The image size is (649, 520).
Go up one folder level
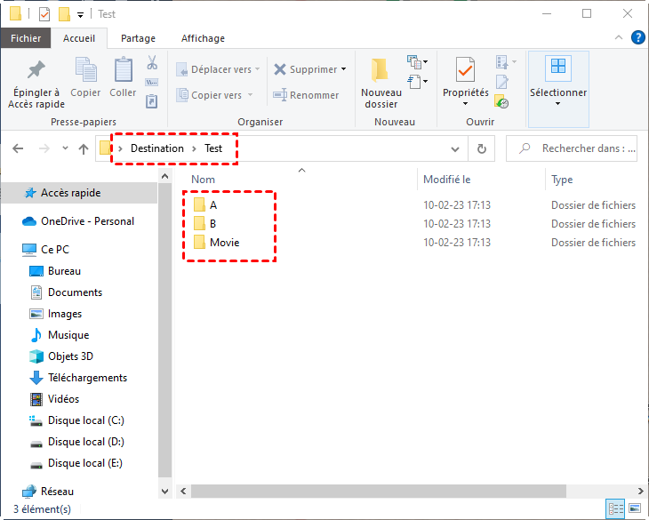84,149
